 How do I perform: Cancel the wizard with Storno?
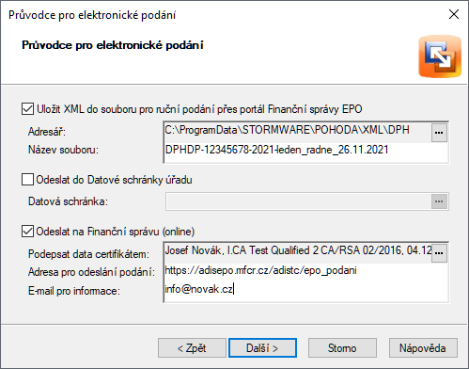(x=342, y=348)
